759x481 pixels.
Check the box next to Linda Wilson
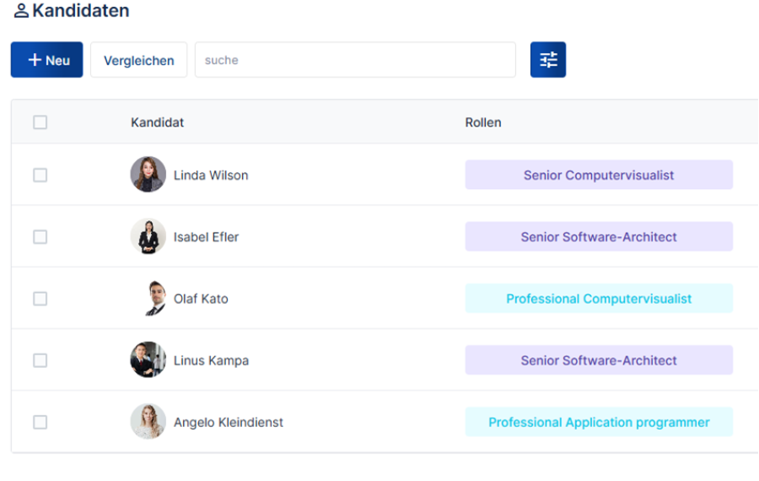click(x=40, y=176)
